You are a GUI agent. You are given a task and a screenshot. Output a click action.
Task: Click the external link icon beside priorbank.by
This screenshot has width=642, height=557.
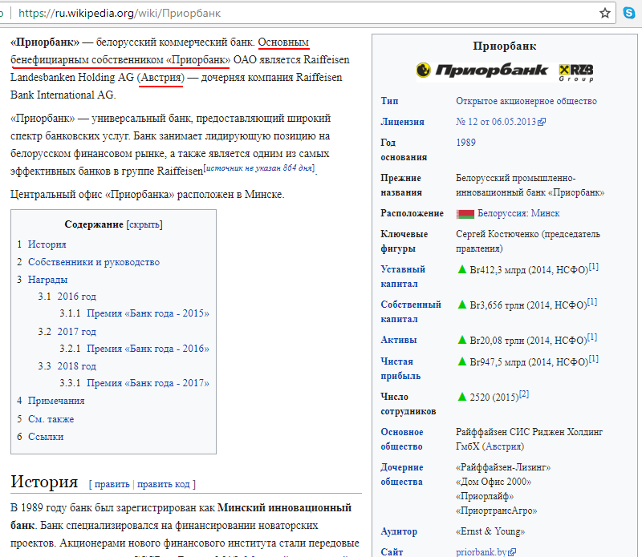click(x=512, y=552)
